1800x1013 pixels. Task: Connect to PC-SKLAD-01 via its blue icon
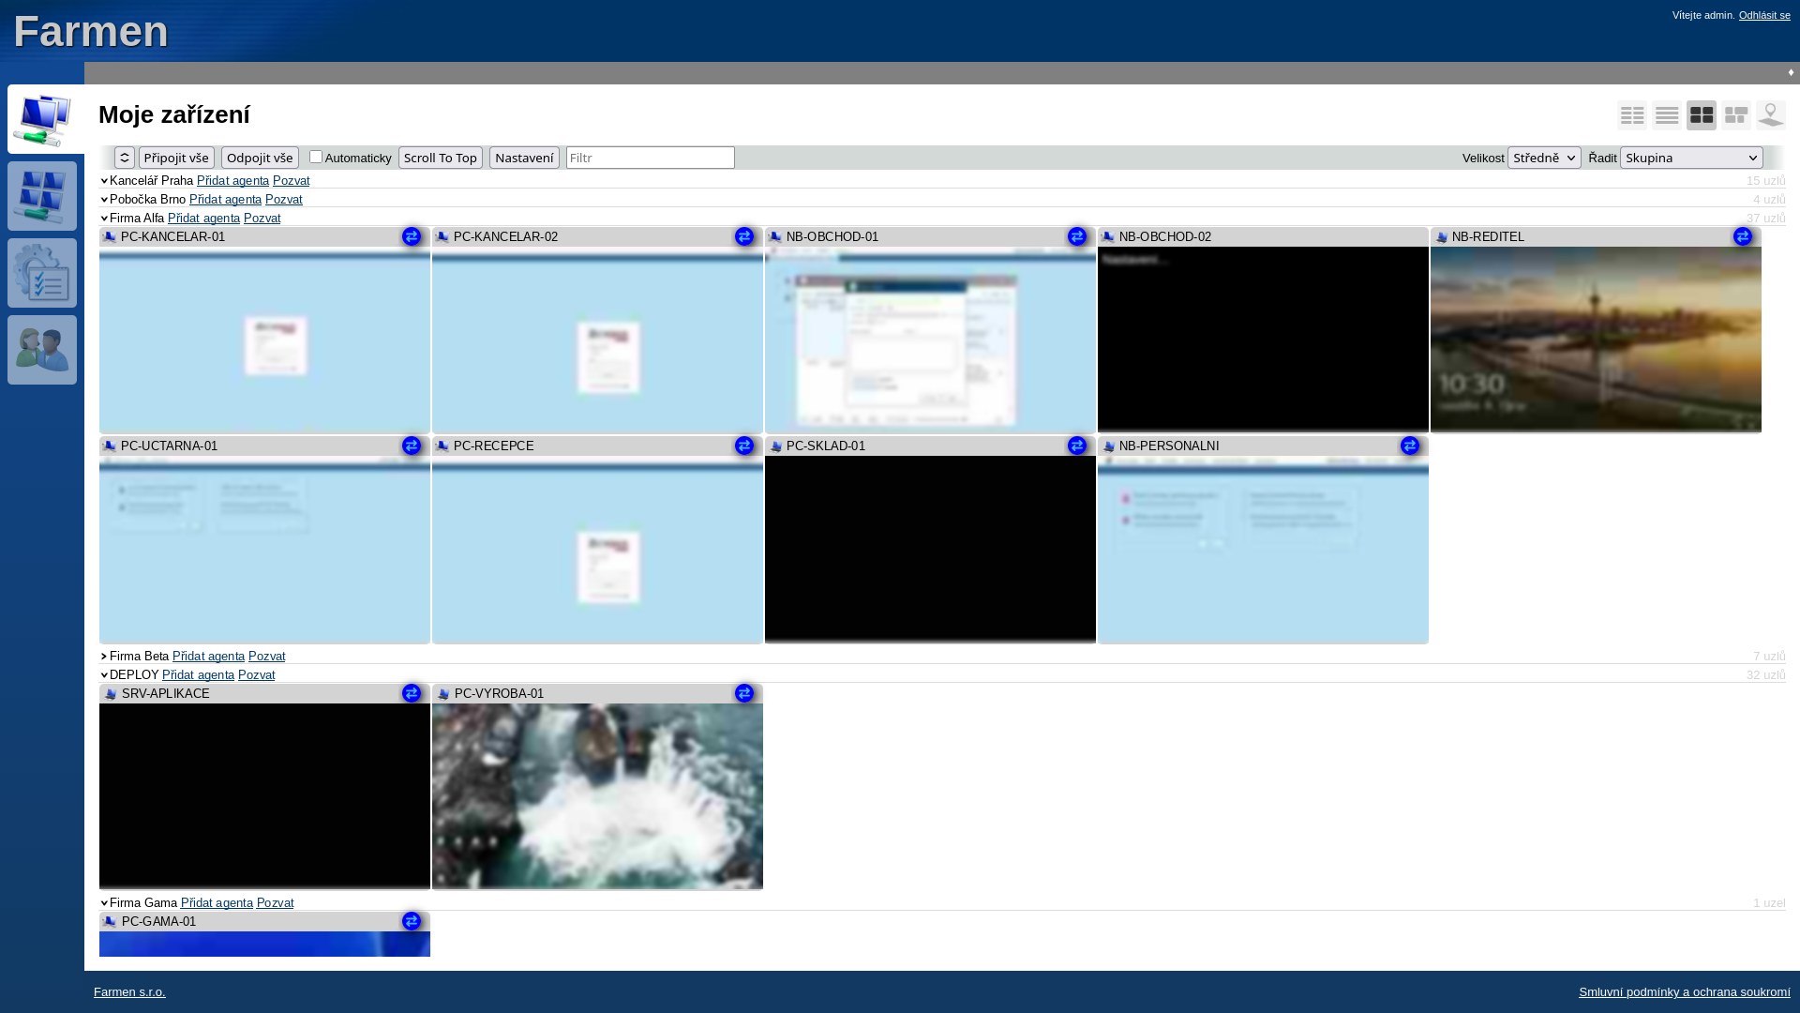pyautogui.click(x=1077, y=446)
